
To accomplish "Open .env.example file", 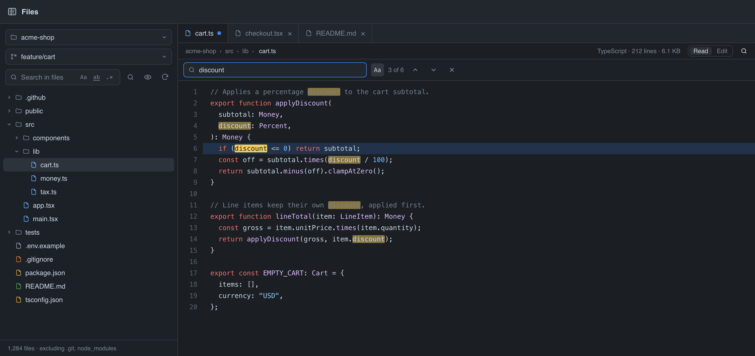I will (88, 246).
